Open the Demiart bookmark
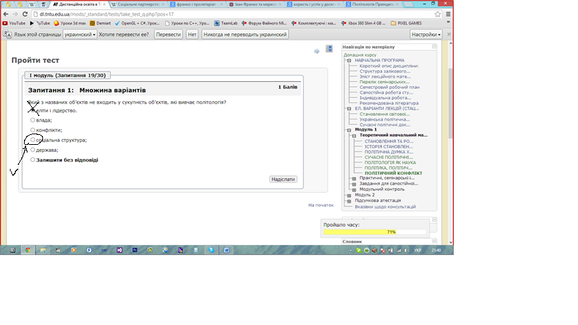The height and width of the screenshot is (325, 578). coord(100,23)
